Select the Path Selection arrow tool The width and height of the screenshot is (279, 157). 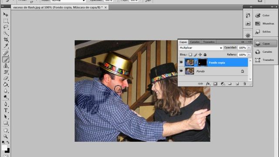(x=6, y=116)
